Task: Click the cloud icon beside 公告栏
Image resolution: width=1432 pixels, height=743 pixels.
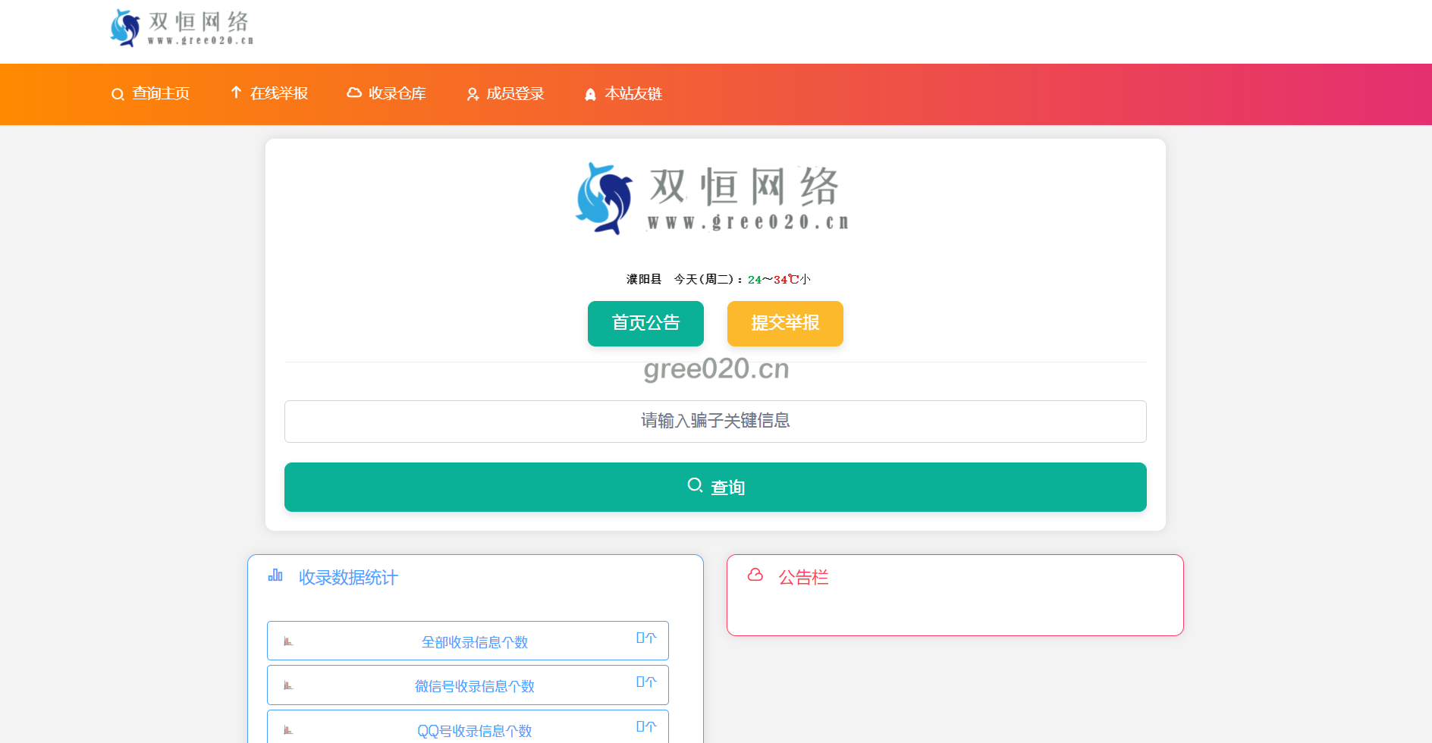Action: [x=755, y=575]
